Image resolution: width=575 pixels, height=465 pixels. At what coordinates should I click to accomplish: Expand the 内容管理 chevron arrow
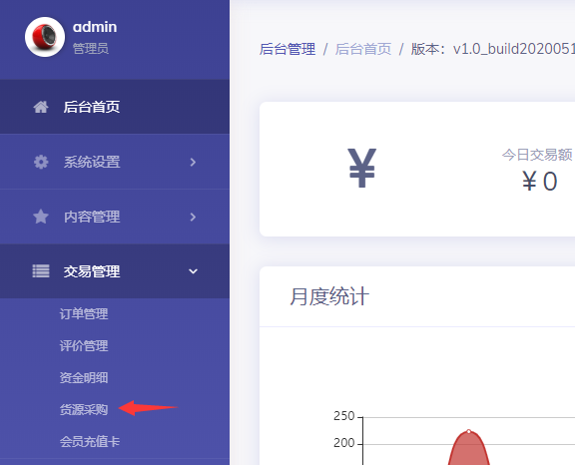pyautogui.click(x=193, y=217)
